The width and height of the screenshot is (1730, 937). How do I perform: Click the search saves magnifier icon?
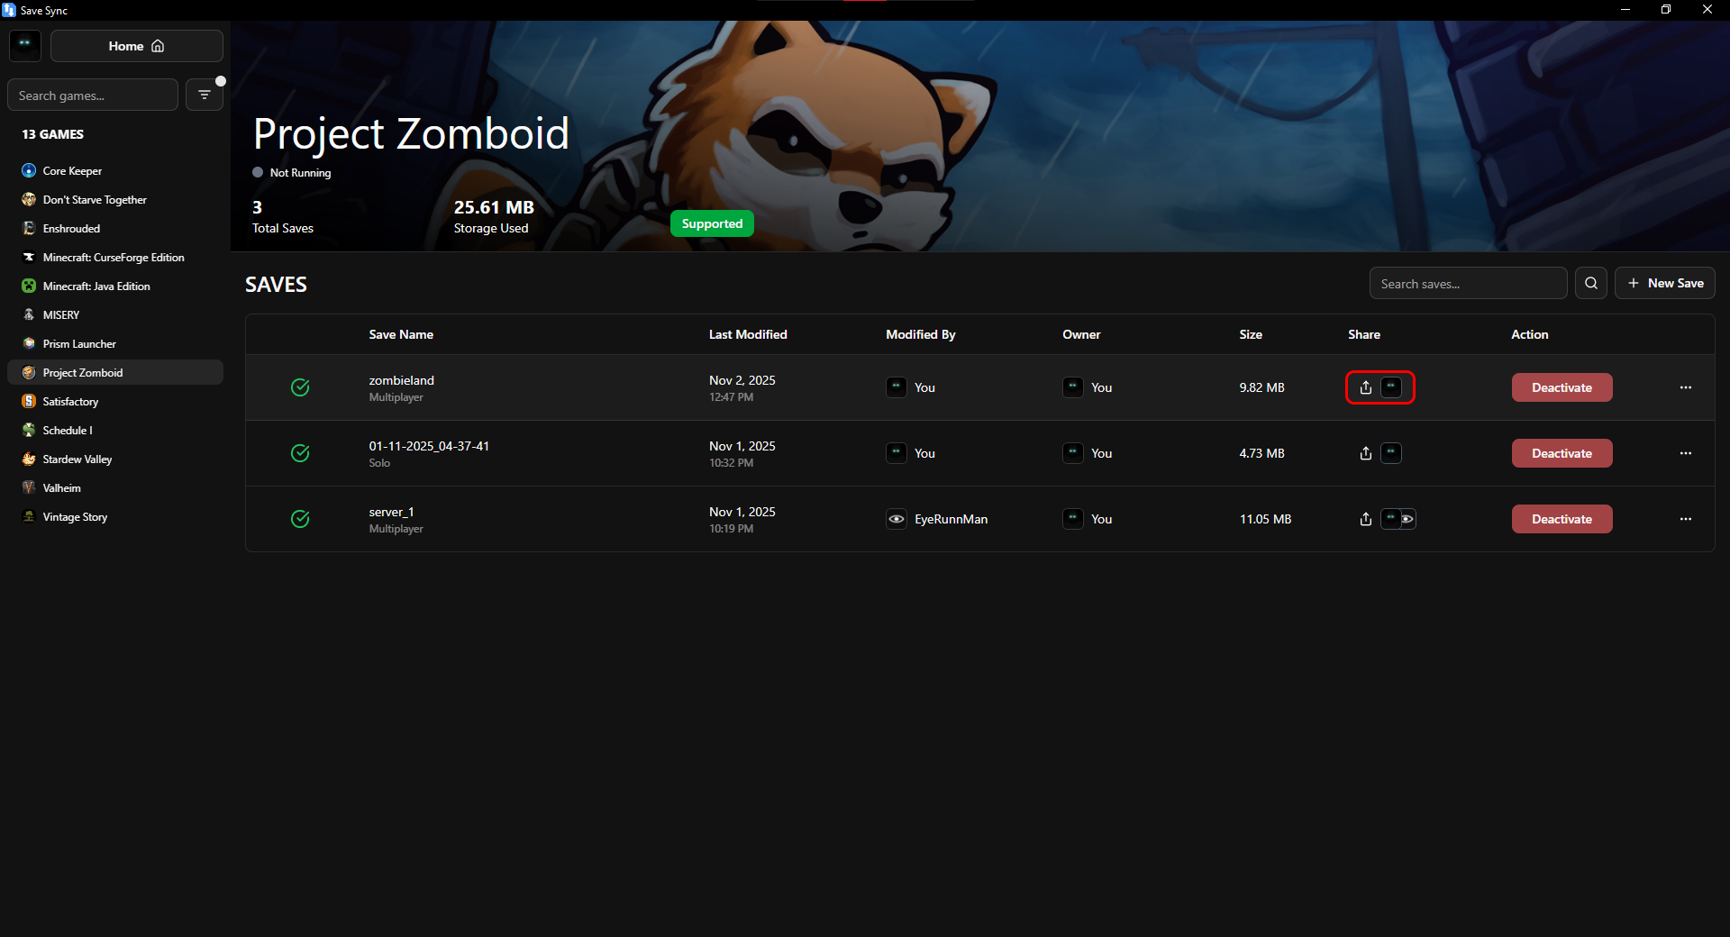[1590, 283]
